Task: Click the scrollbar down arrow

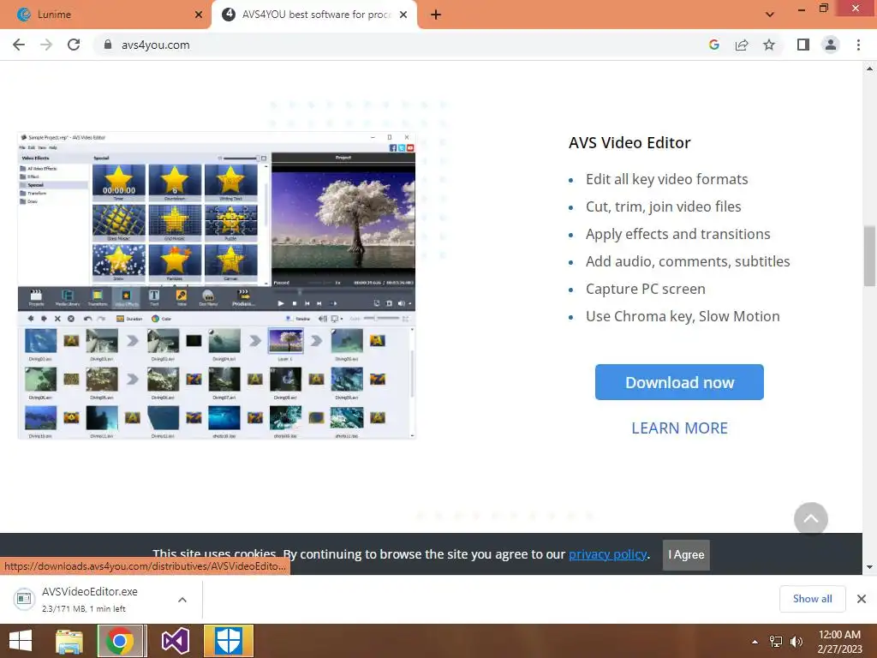Action: [869, 567]
